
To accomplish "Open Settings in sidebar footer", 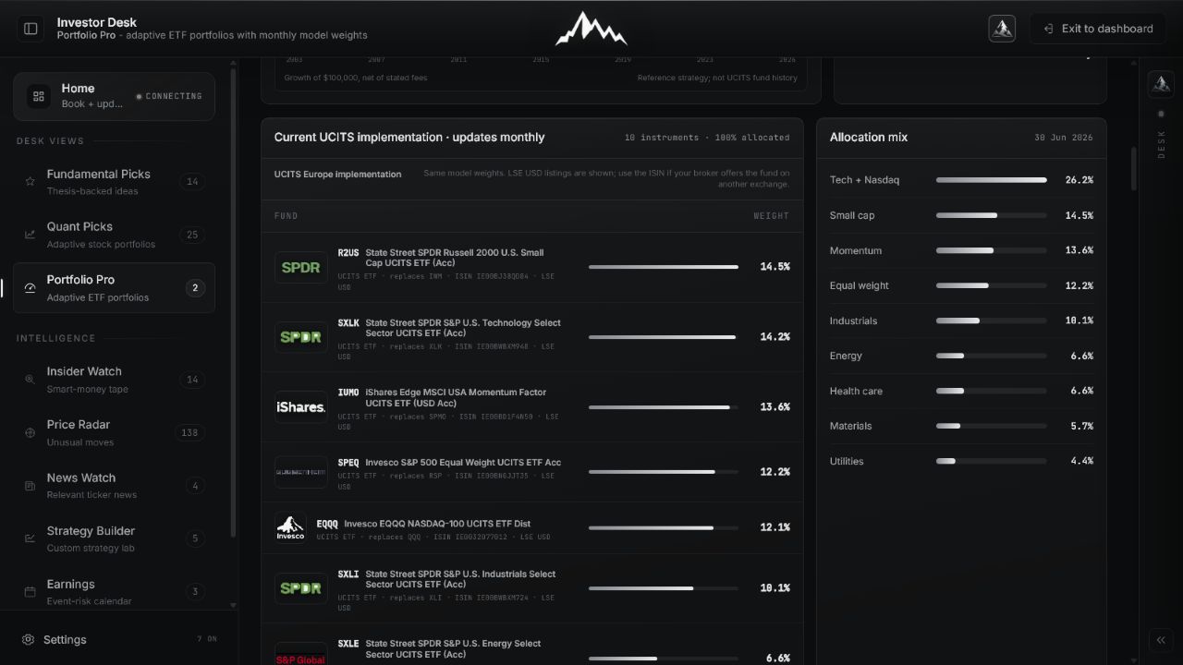I will pos(118,639).
